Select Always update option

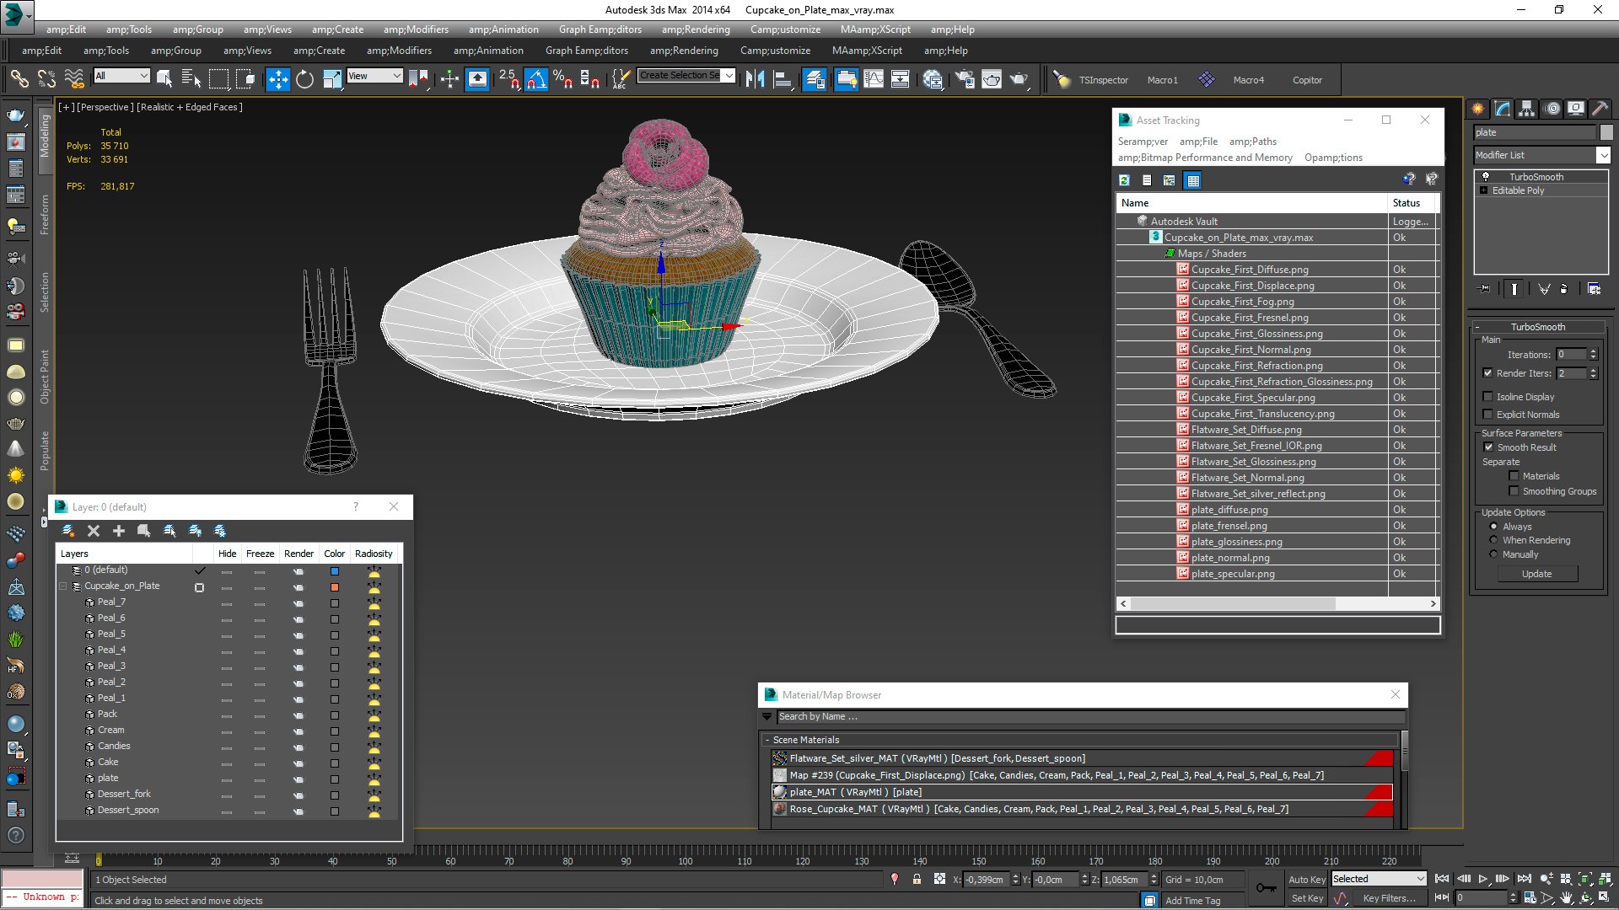1494,527
